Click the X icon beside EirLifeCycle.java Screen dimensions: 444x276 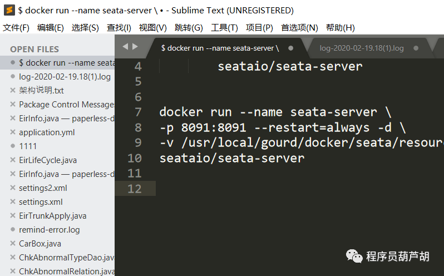pos(13,160)
